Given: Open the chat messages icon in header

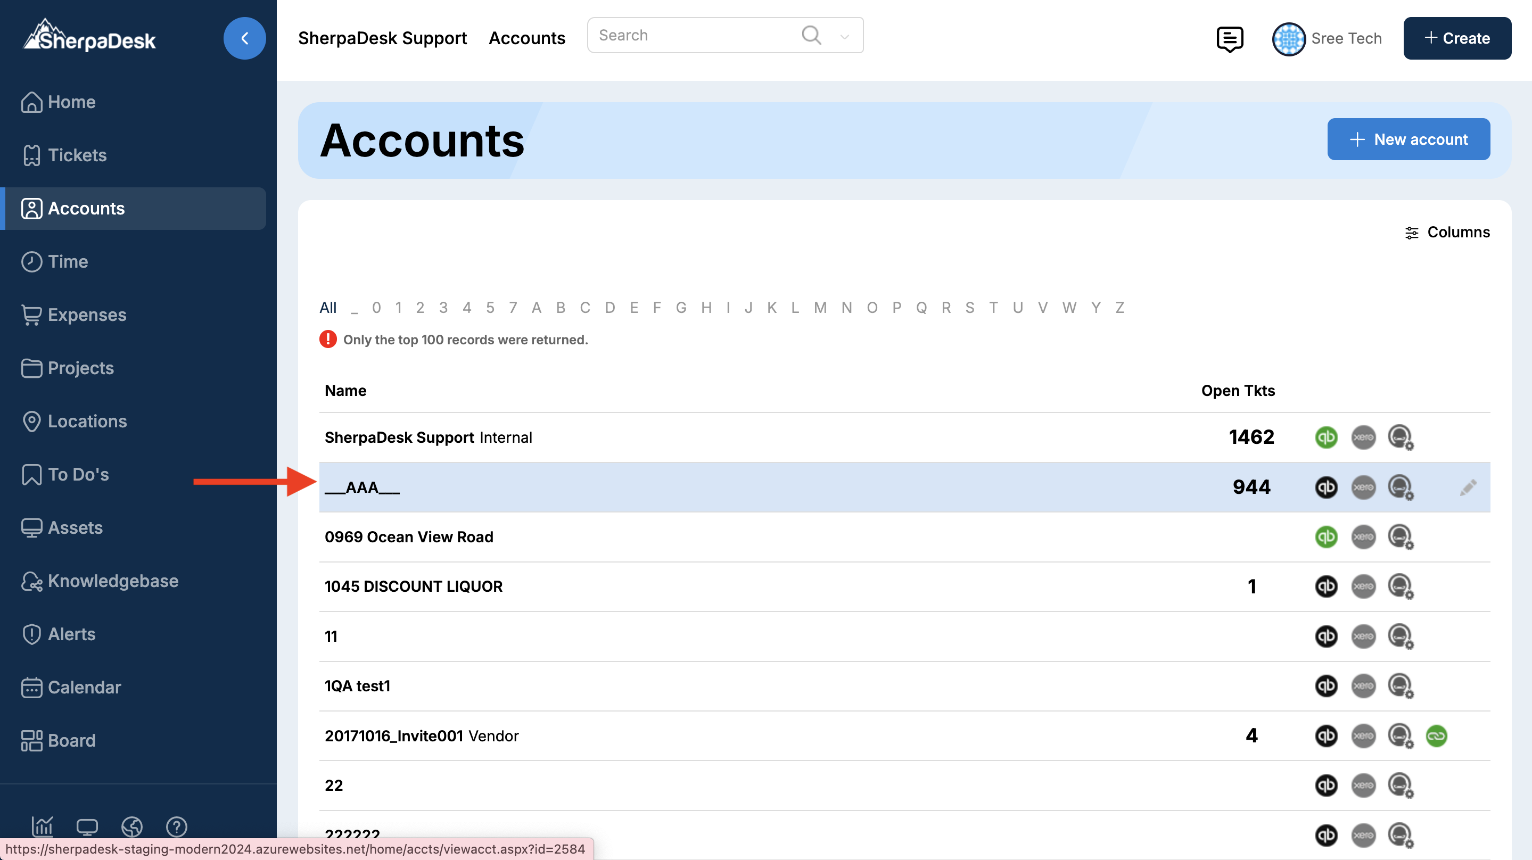Looking at the screenshot, I should tap(1229, 39).
